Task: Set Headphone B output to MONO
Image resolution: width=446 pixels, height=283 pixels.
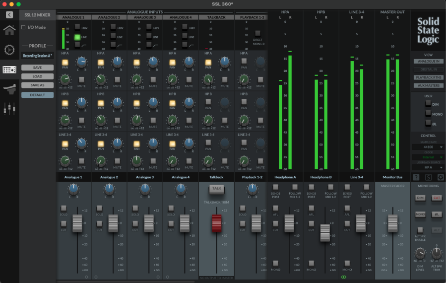Action: pos(312,263)
